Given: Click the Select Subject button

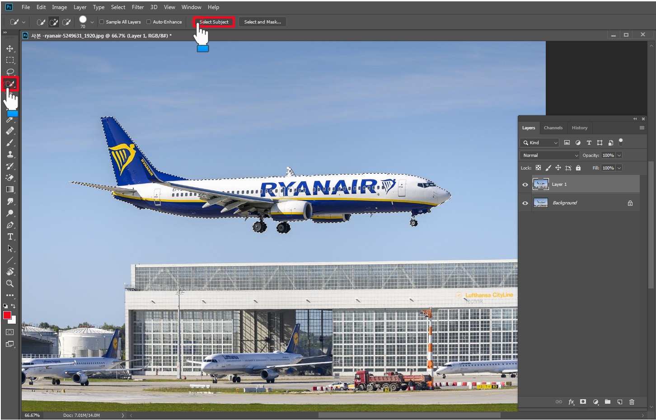Looking at the screenshot, I should [214, 22].
